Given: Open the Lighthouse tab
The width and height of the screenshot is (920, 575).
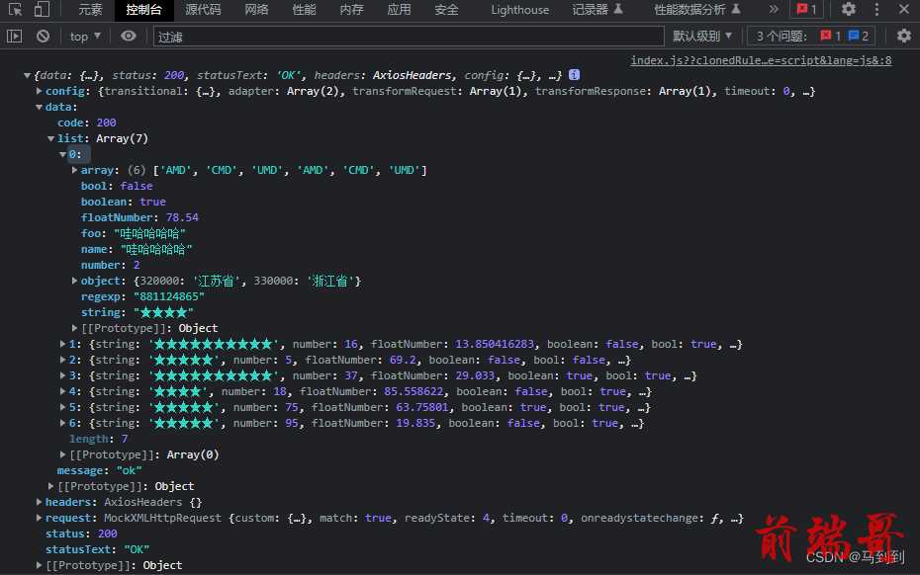Looking at the screenshot, I should (x=519, y=9).
